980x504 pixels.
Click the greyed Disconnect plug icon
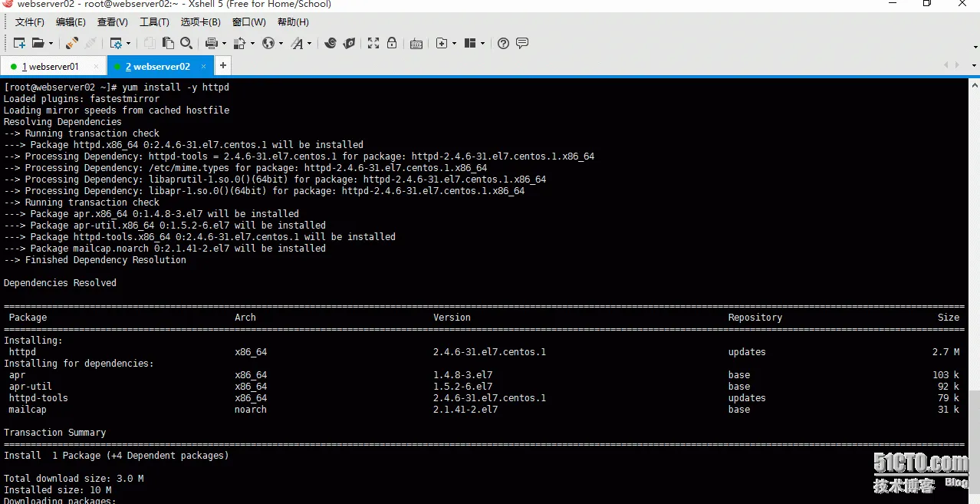pos(90,43)
